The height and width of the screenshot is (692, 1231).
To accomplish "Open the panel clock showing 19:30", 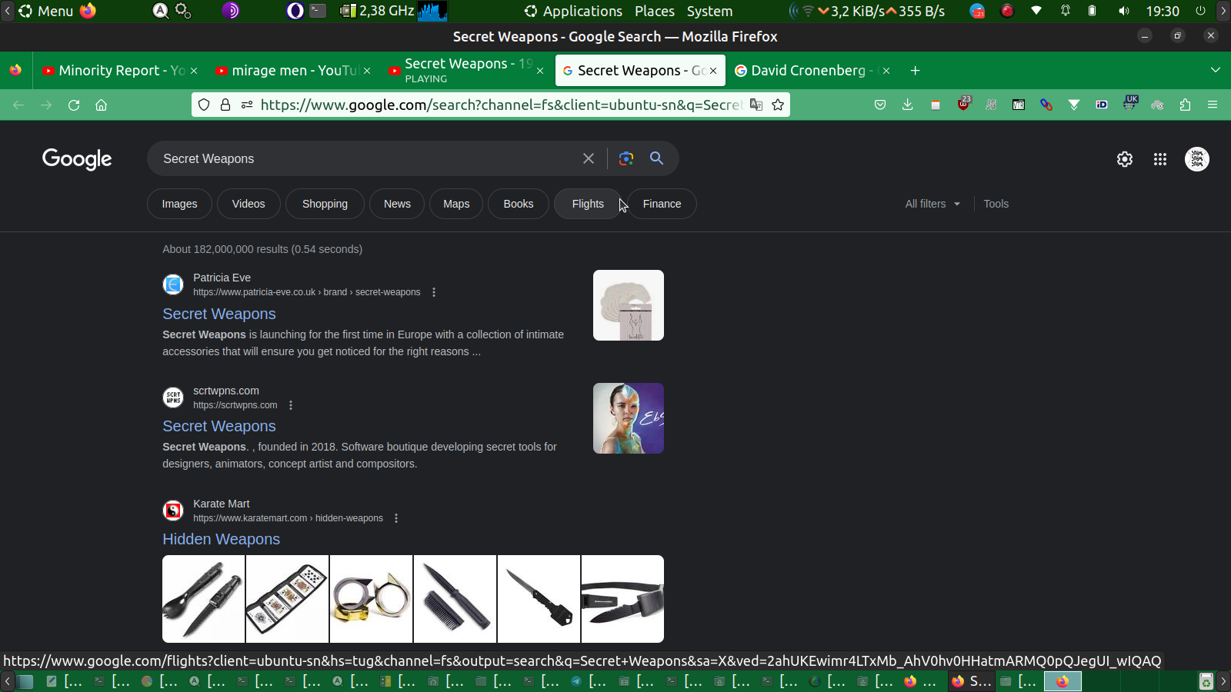I will (x=1163, y=11).
